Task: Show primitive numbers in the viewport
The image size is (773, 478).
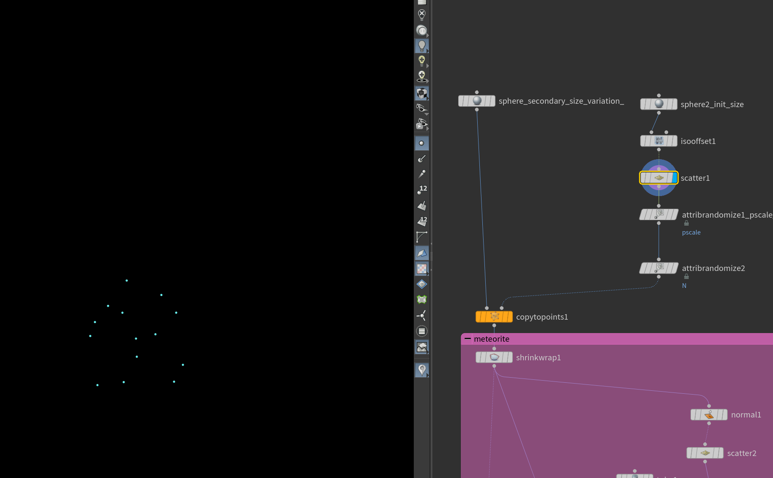Action: click(422, 221)
